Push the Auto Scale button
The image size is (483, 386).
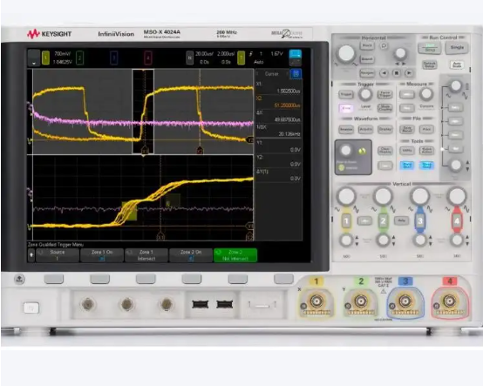[x=457, y=65]
